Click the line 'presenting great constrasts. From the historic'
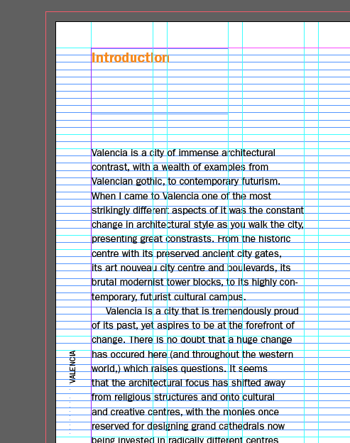350x443 pixels. pyautogui.click(x=191, y=239)
